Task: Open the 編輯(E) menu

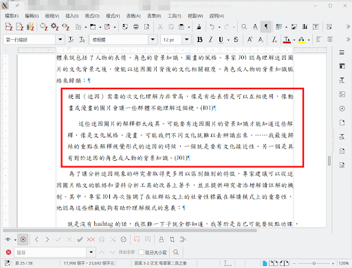Action: coord(32,16)
